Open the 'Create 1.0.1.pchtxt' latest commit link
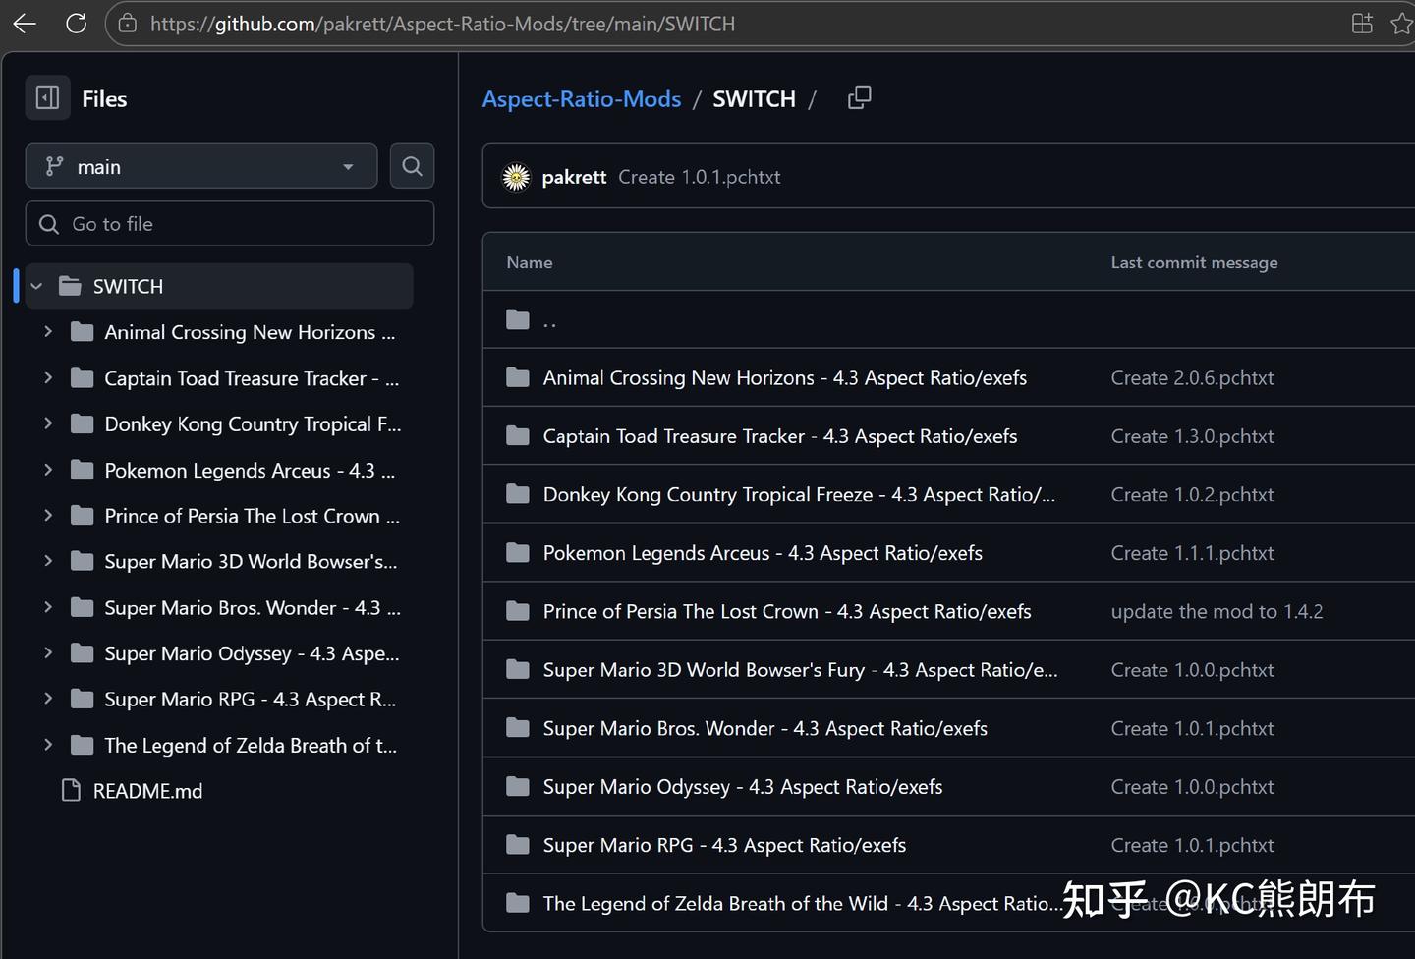The width and height of the screenshot is (1415, 959). click(x=700, y=177)
